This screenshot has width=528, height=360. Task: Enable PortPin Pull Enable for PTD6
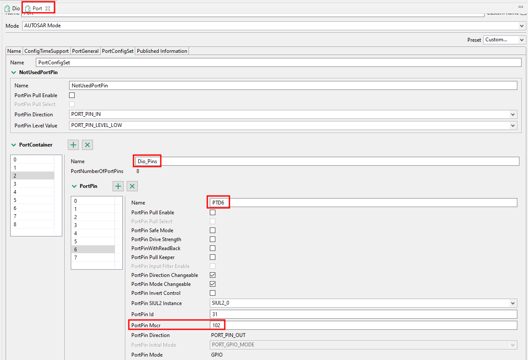click(212, 212)
